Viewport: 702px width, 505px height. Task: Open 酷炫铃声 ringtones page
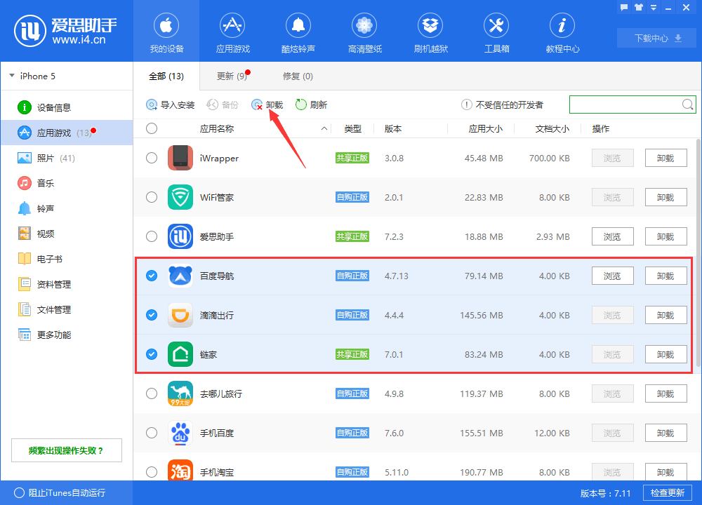[298, 32]
